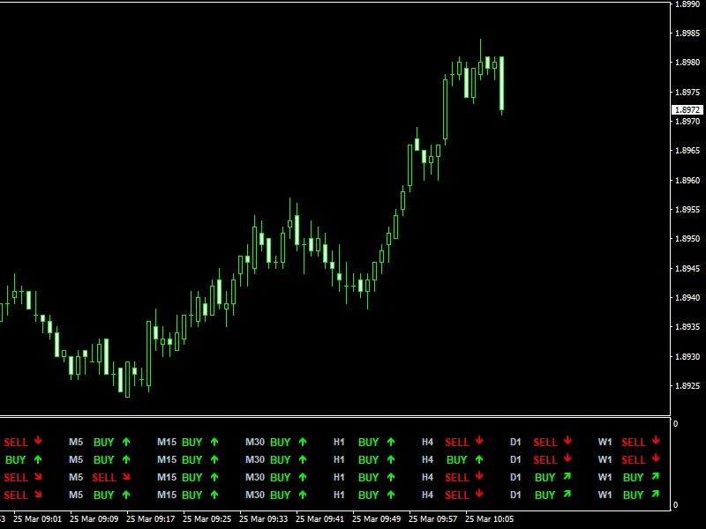Click the bottom-row D1 BUY text
This screenshot has width=706, height=529.
[x=545, y=495]
